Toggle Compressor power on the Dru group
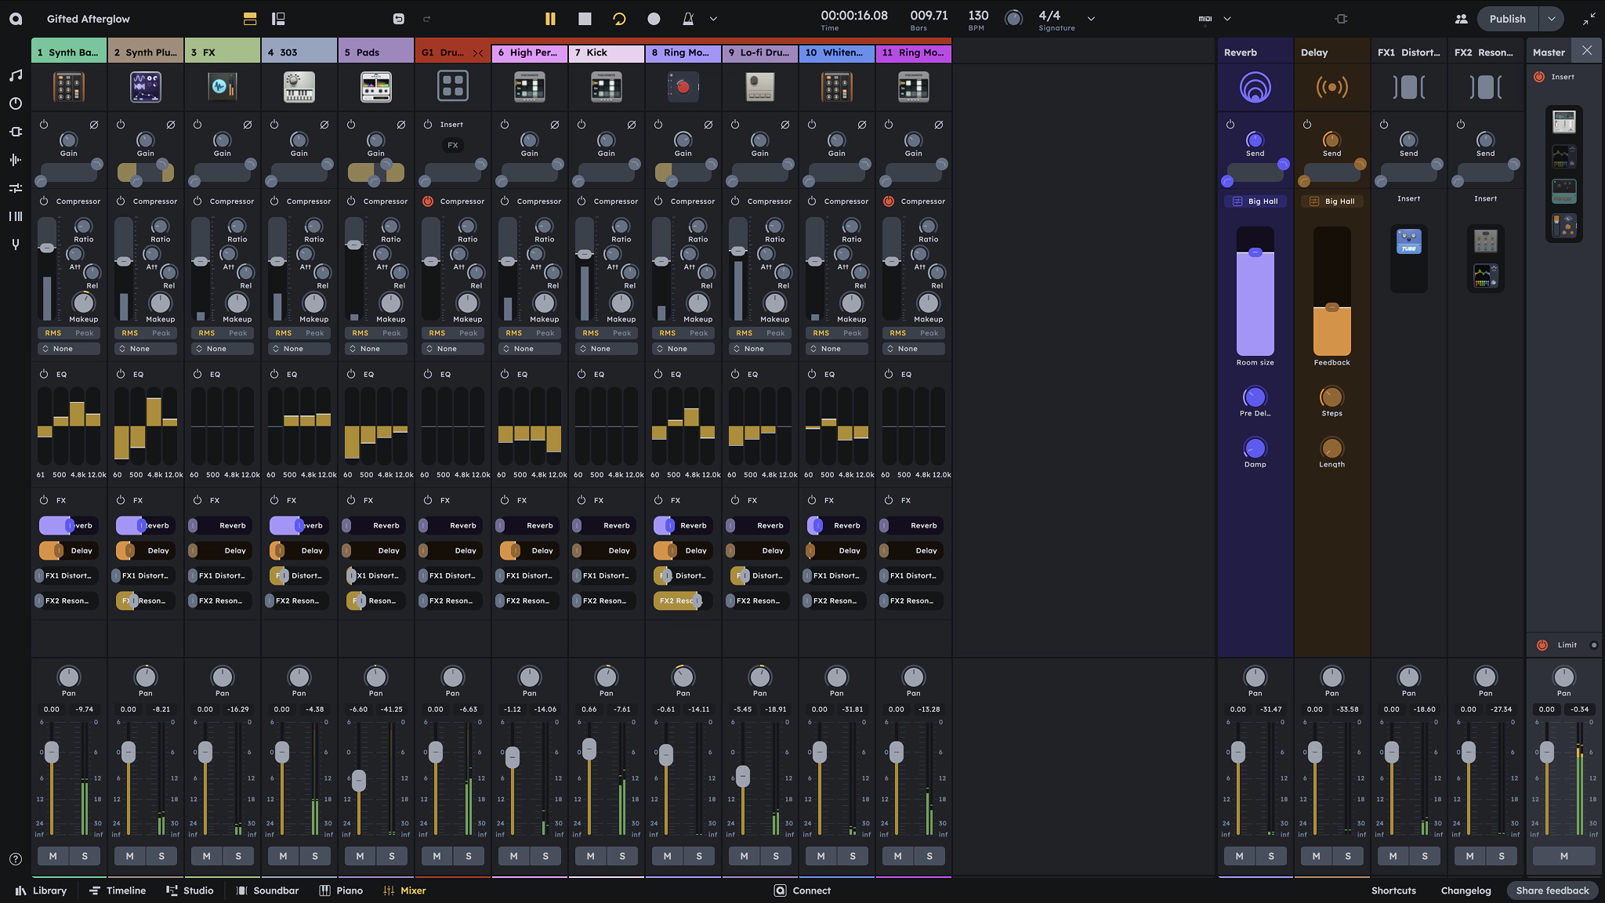This screenshot has width=1605, height=903. 428,201
